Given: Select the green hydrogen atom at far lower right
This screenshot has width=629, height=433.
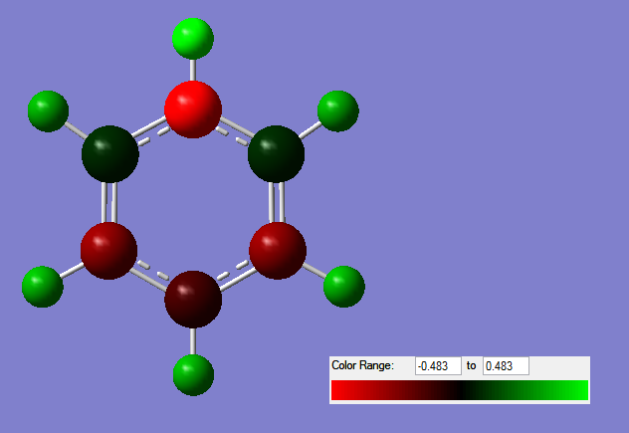Looking at the screenshot, I should pos(344,287).
